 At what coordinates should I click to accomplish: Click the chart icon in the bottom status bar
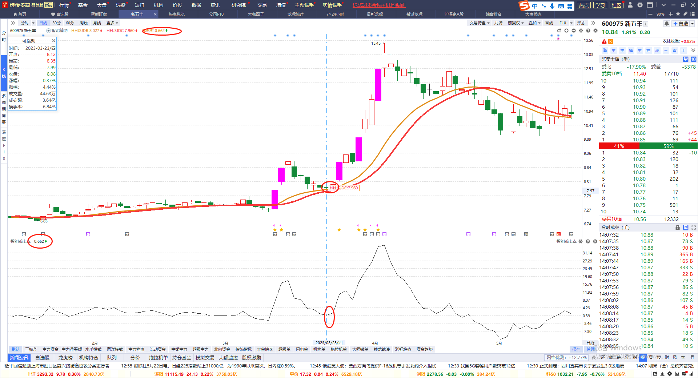tap(677, 374)
